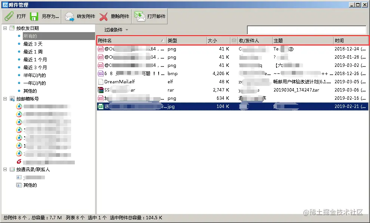The width and height of the screenshot is (370, 223).
Task: Click the 转发附件 envelope icon
Action: click(x=69, y=16)
